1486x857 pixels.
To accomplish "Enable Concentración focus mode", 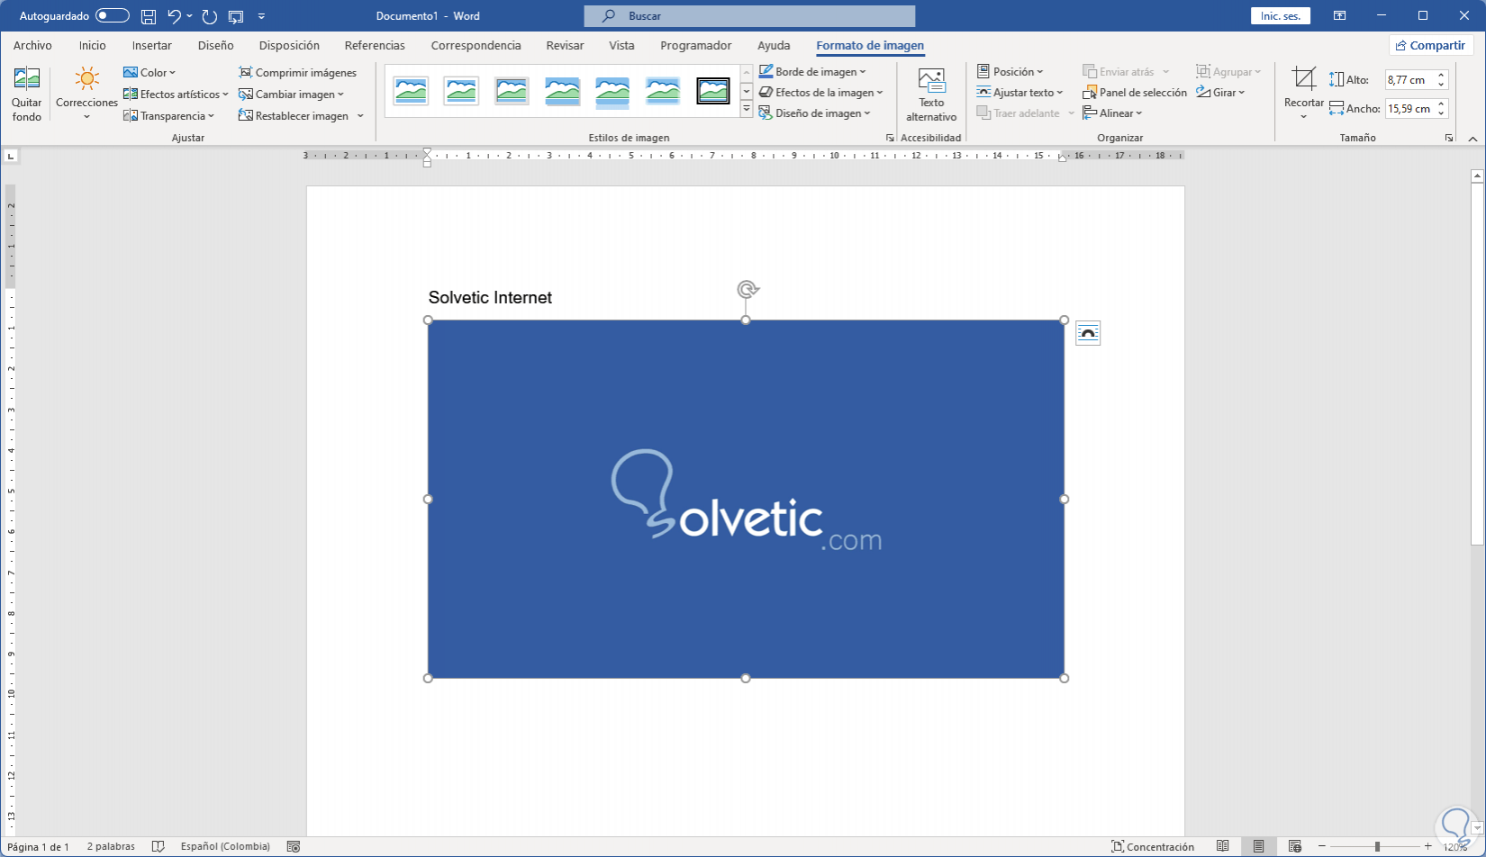I will point(1153,846).
